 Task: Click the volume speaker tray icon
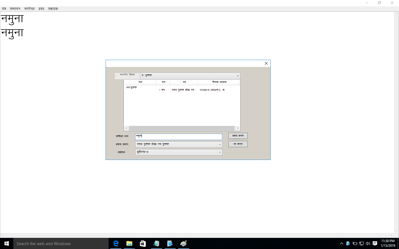click(x=368, y=243)
